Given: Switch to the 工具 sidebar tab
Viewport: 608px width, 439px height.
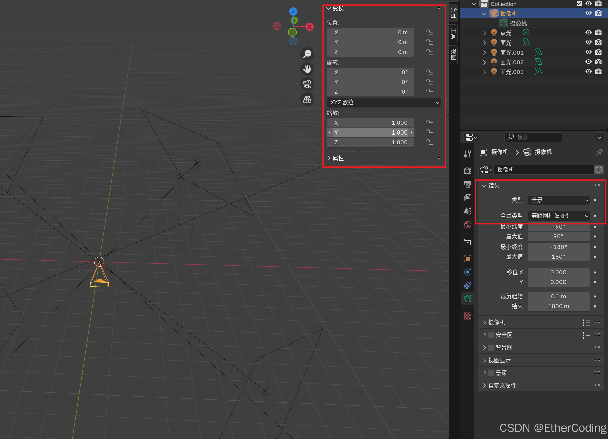Looking at the screenshot, I should pos(454,33).
